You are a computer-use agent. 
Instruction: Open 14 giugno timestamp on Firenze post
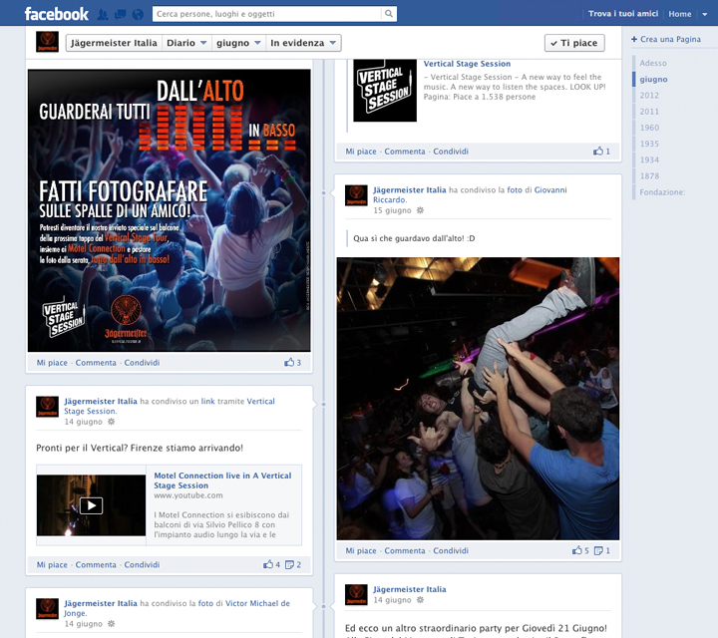(84, 422)
